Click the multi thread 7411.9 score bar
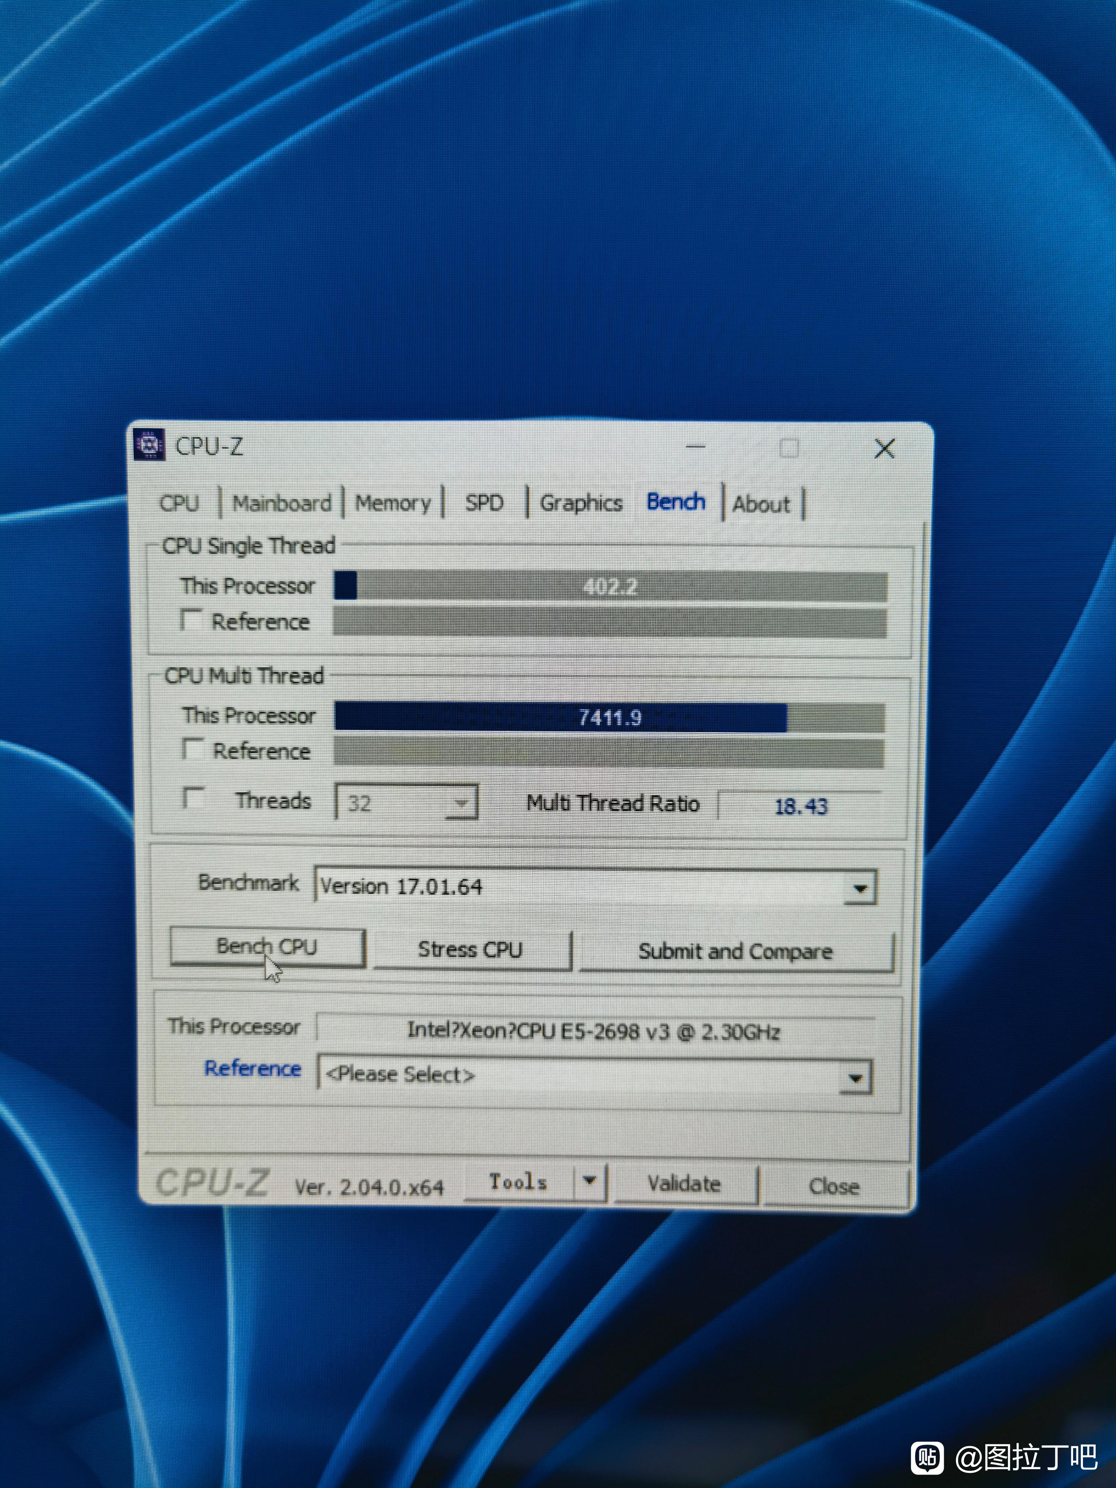This screenshot has height=1488, width=1116. [x=610, y=718]
